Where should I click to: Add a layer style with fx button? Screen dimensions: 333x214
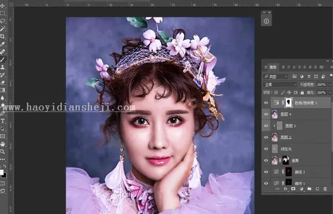coord(285,189)
